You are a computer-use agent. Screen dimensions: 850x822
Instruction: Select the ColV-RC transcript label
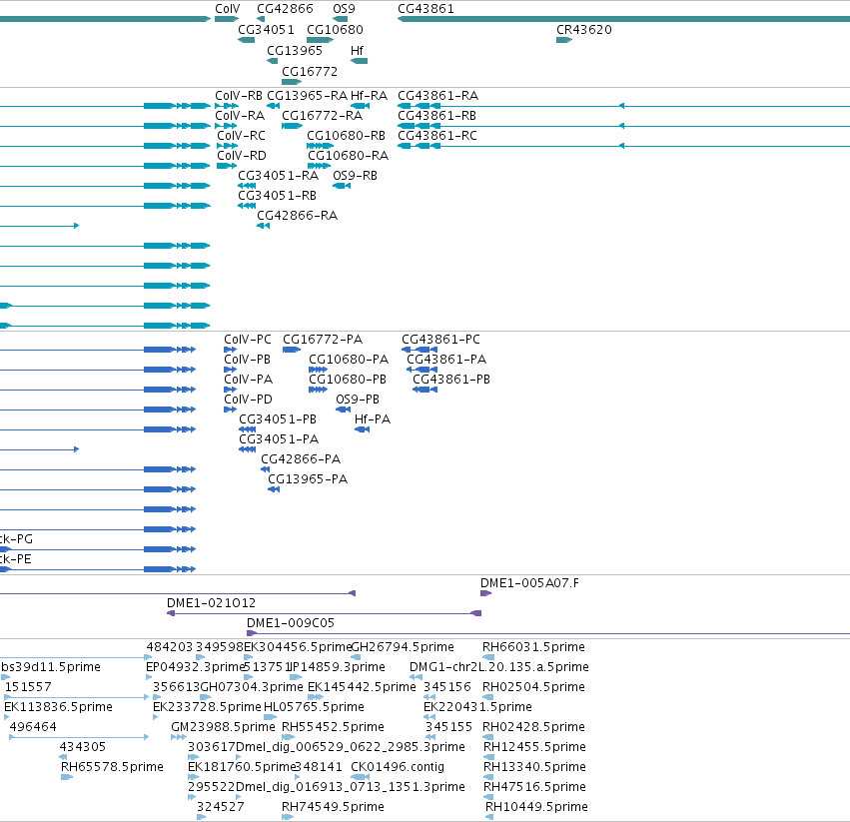click(x=242, y=136)
